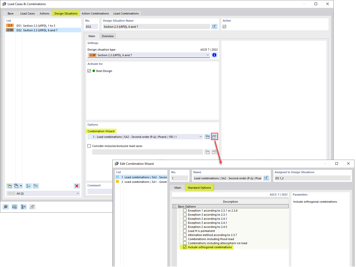The height and width of the screenshot is (267, 356).
Task: Click the select all checkmarks icon
Action: [29, 186]
